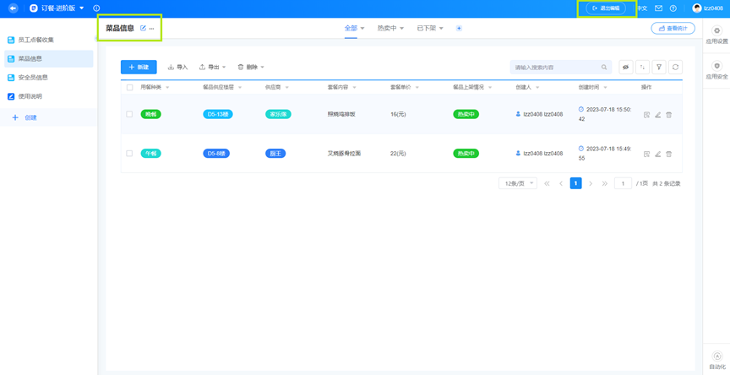Expand the arrow beside 全部 tab
Screen dimensions: 730x375
pos(362,29)
